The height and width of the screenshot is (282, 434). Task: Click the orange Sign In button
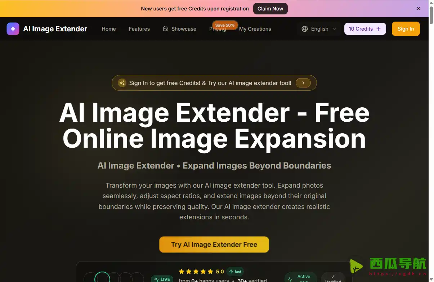point(406,29)
